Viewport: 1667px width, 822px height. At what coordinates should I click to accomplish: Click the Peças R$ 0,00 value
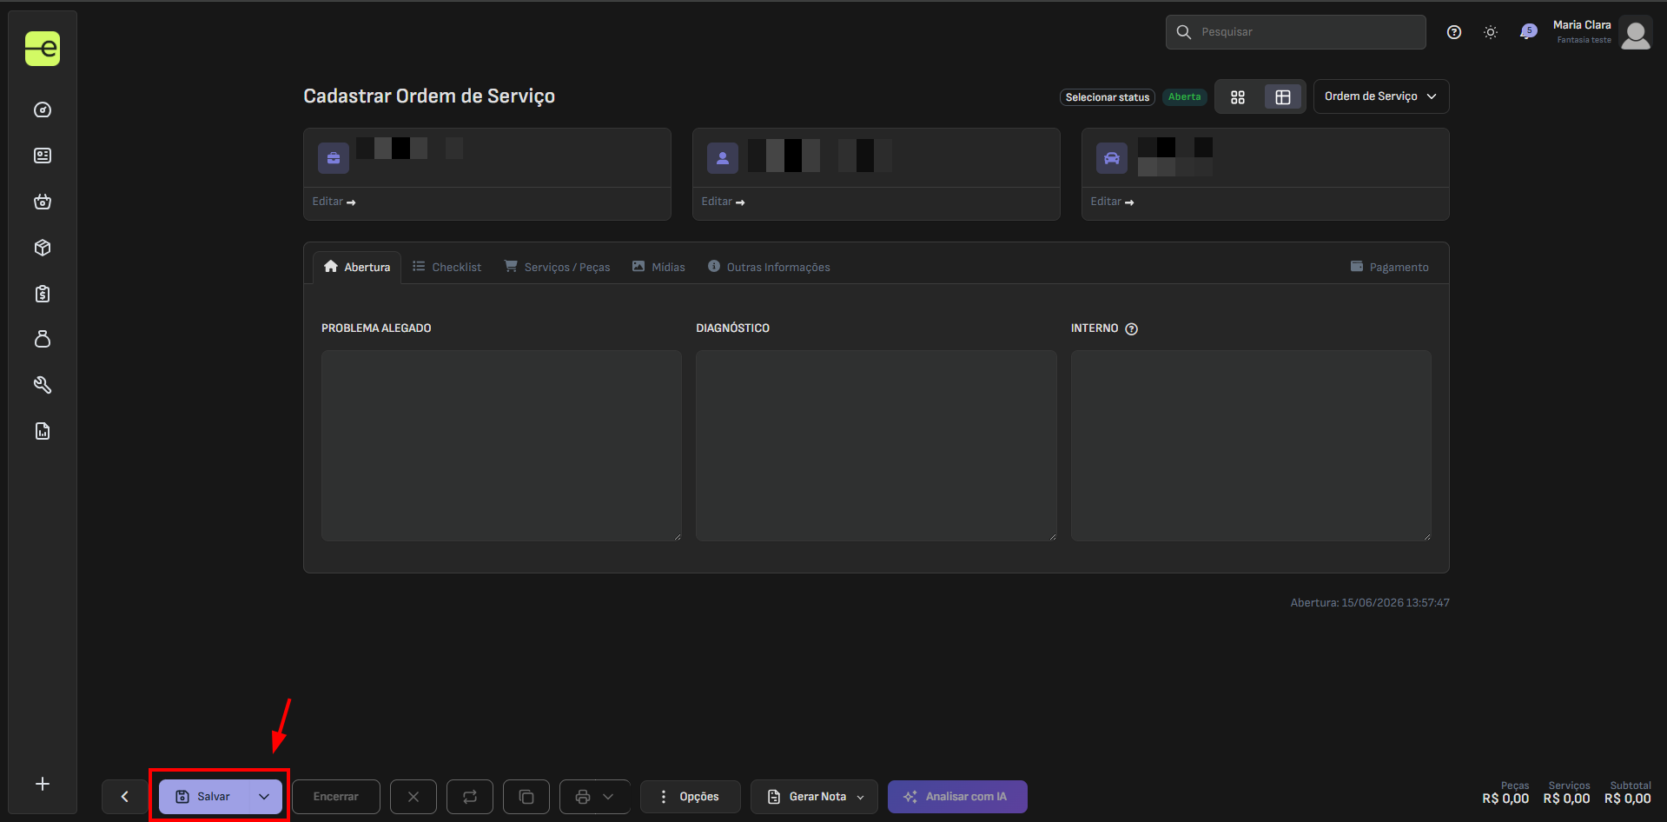click(x=1505, y=799)
